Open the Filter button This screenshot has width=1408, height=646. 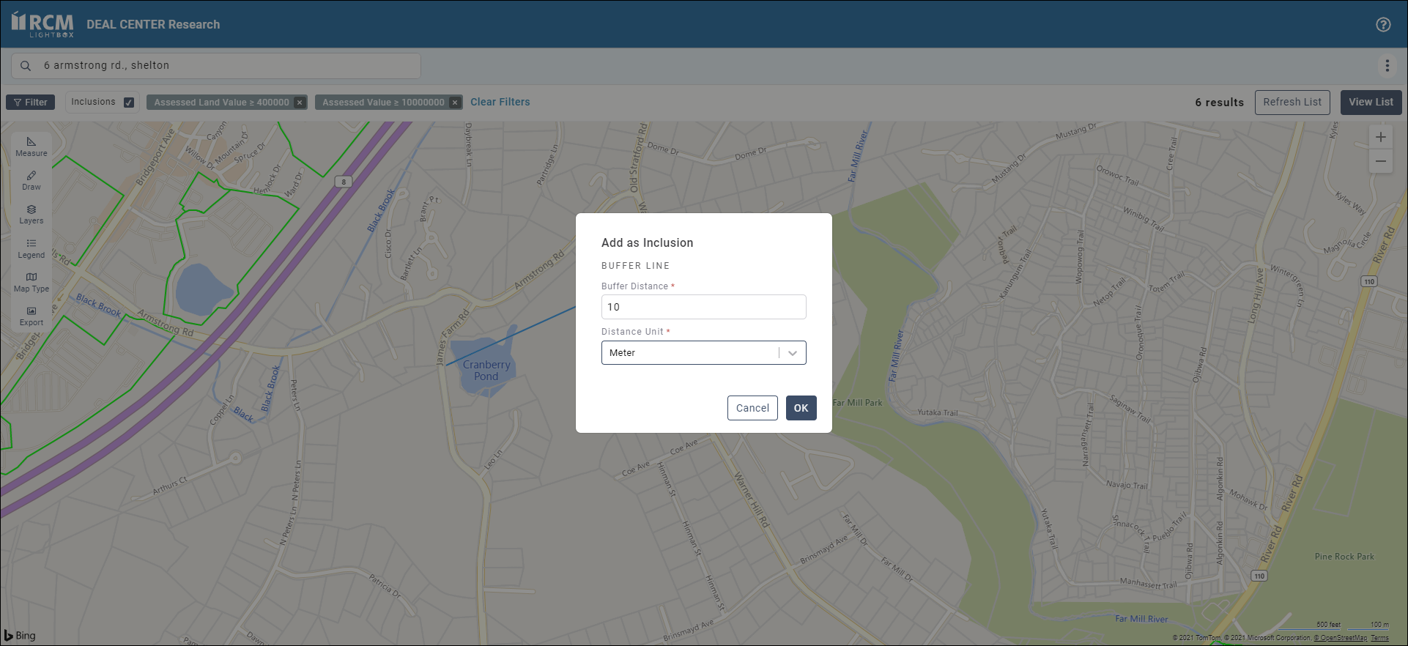point(31,103)
